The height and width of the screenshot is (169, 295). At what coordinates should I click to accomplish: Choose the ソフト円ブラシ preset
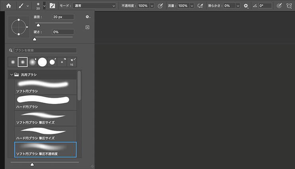pos(45,87)
